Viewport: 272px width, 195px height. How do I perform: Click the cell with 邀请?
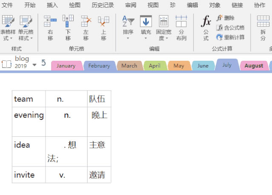pos(99,175)
